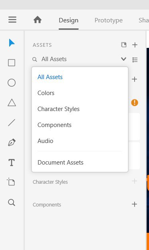Viewport: 149px width, 250px height.
Task: Click the orange warning alert icon
Action: (135, 103)
